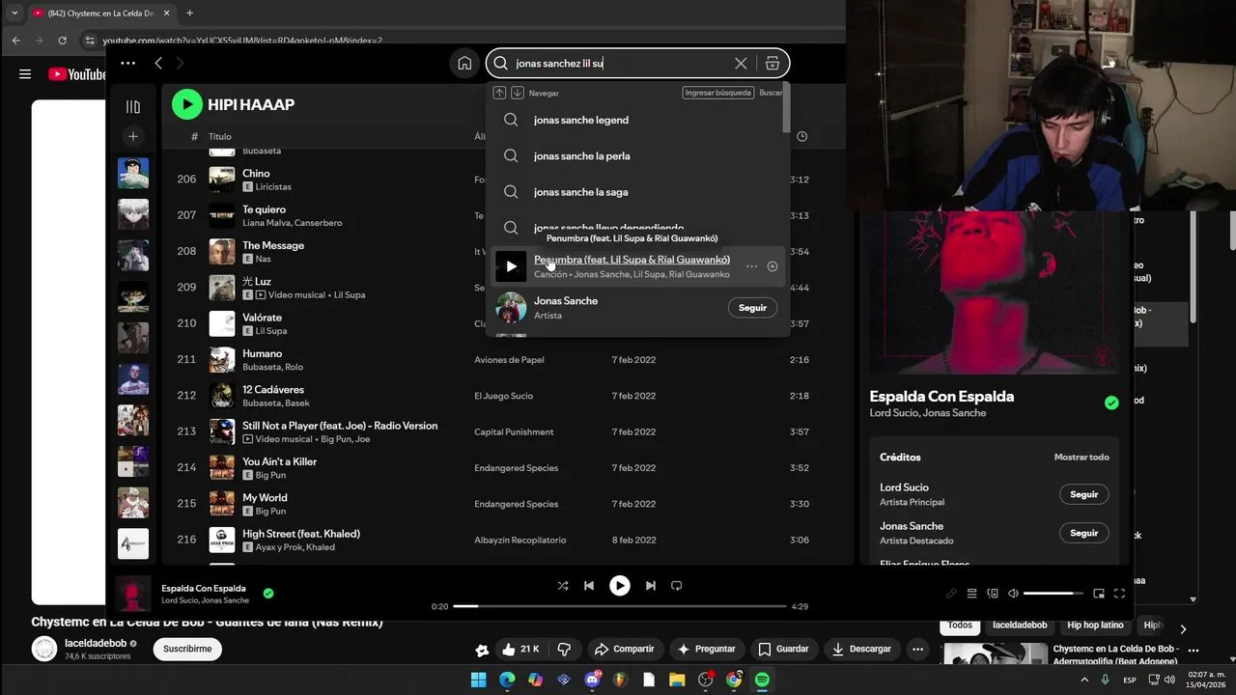Viewport: 1236px width, 695px height.
Task: Toggle saved checkmark beside Espalda Con Espalda in player bar
Action: (268, 594)
